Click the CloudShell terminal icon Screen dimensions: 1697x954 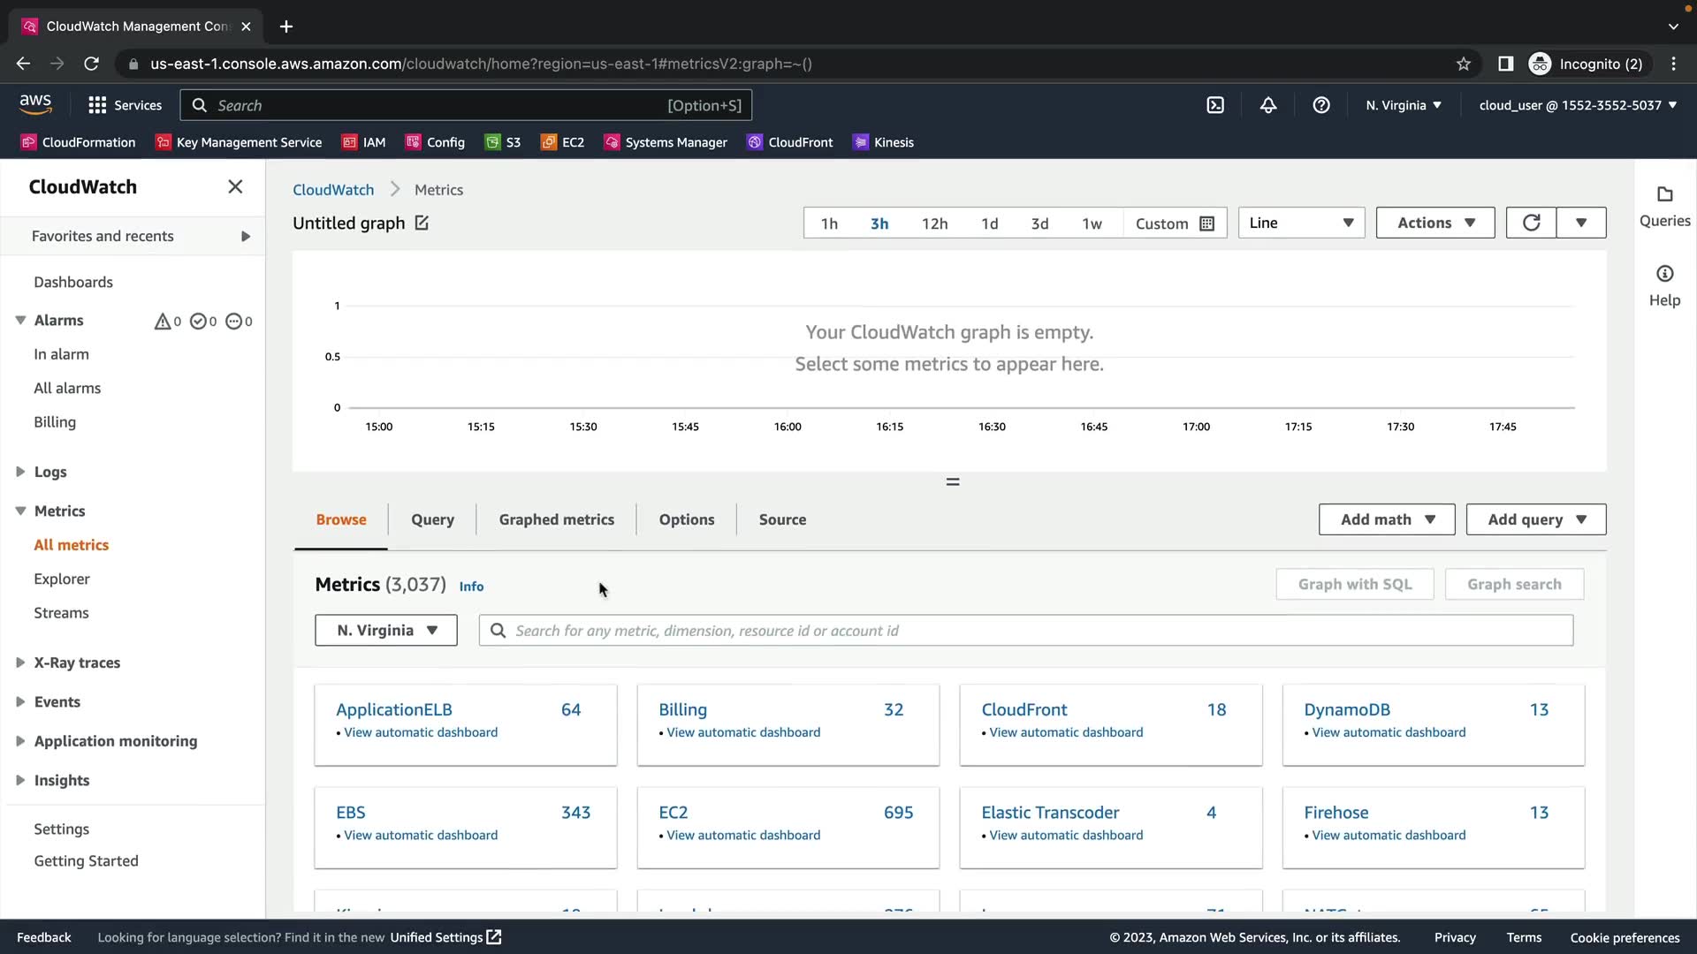(1215, 105)
